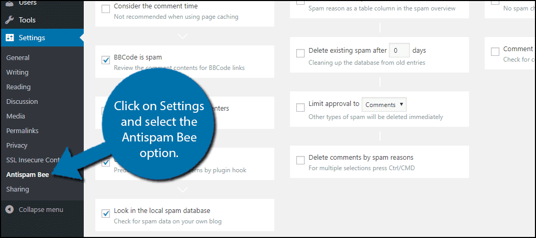Open the Discussion settings submenu item

pos(22,102)
